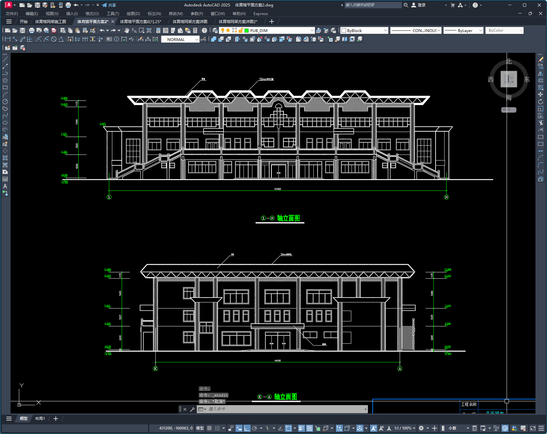Click the add layout plus button

click(x=55, y=419)
